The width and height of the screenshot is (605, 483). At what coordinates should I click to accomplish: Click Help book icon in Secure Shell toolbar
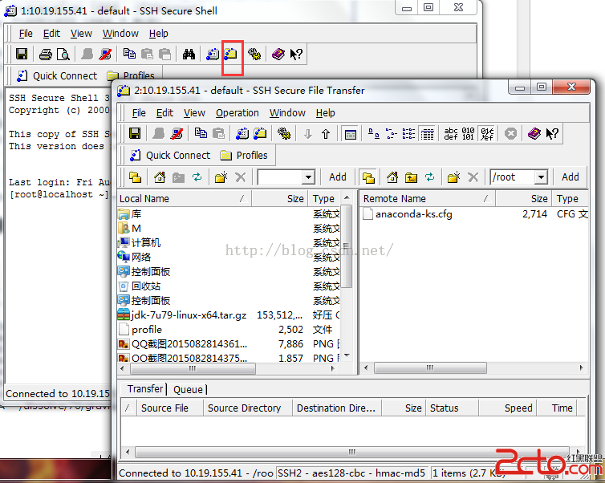pyautogui.click(x=278, y=54)
